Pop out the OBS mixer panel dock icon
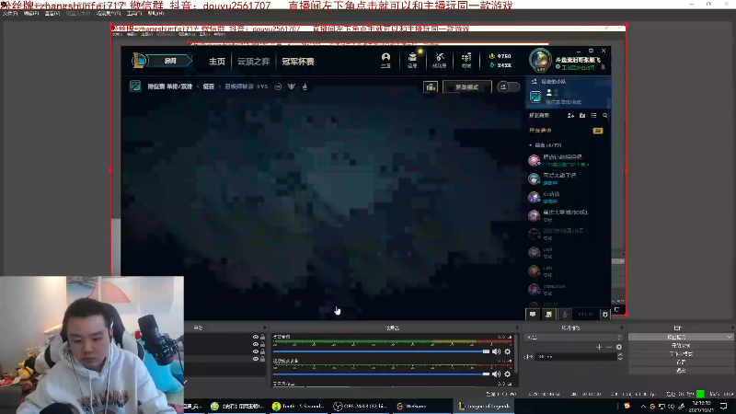The height and width of the screenshot is (414, 736). pyautogui.click(x=517, y=328)
